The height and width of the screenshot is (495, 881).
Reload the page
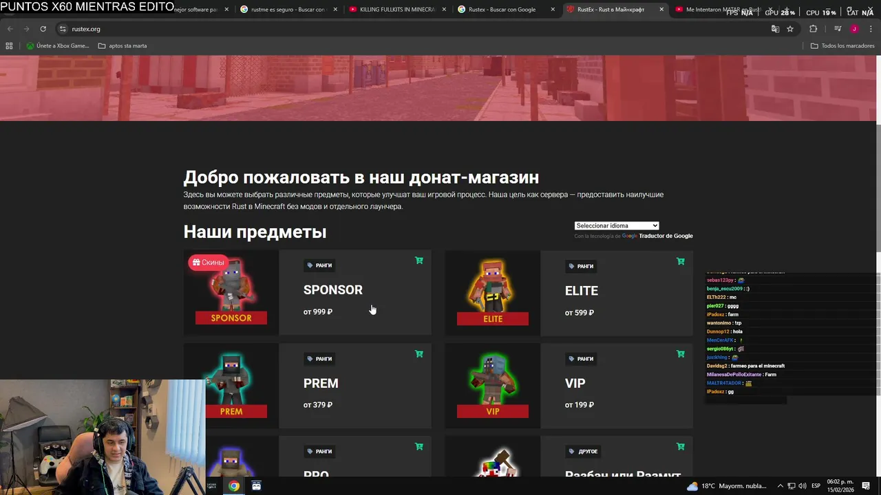tap(43, 29)
